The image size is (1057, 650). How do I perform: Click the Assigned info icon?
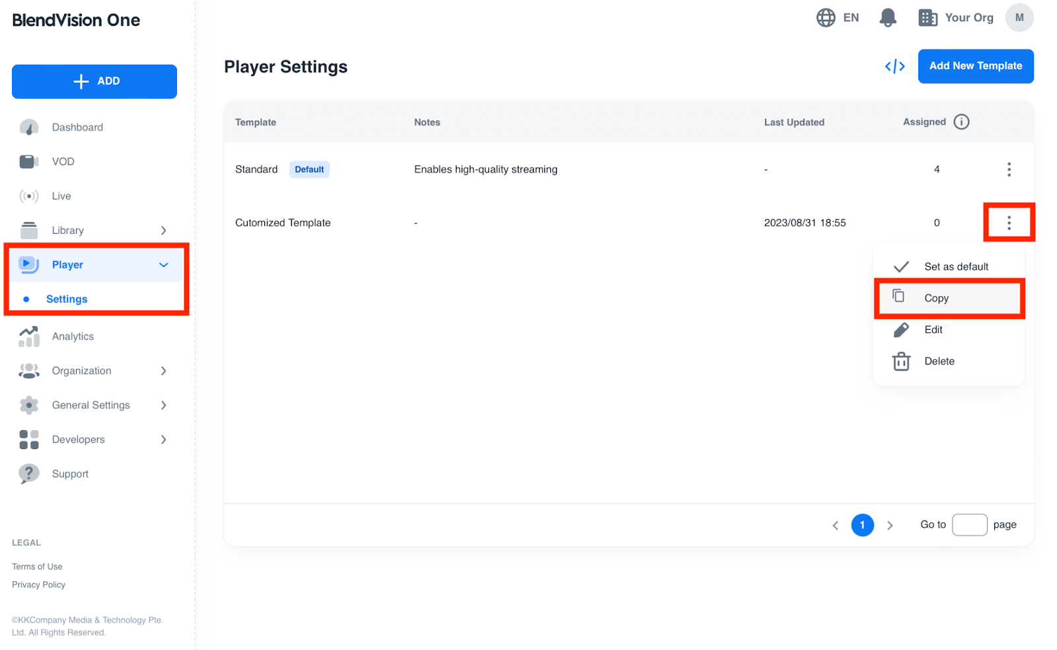click(x=961, y=122)
